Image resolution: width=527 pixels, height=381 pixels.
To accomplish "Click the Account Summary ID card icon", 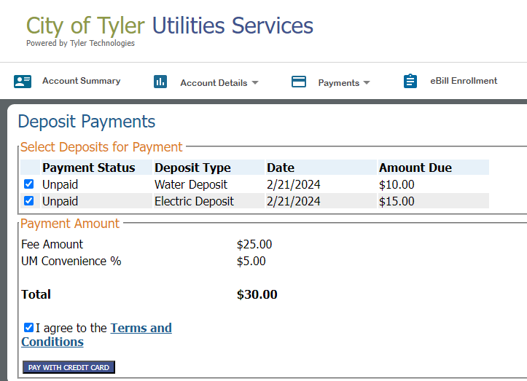I will point(23,82).
